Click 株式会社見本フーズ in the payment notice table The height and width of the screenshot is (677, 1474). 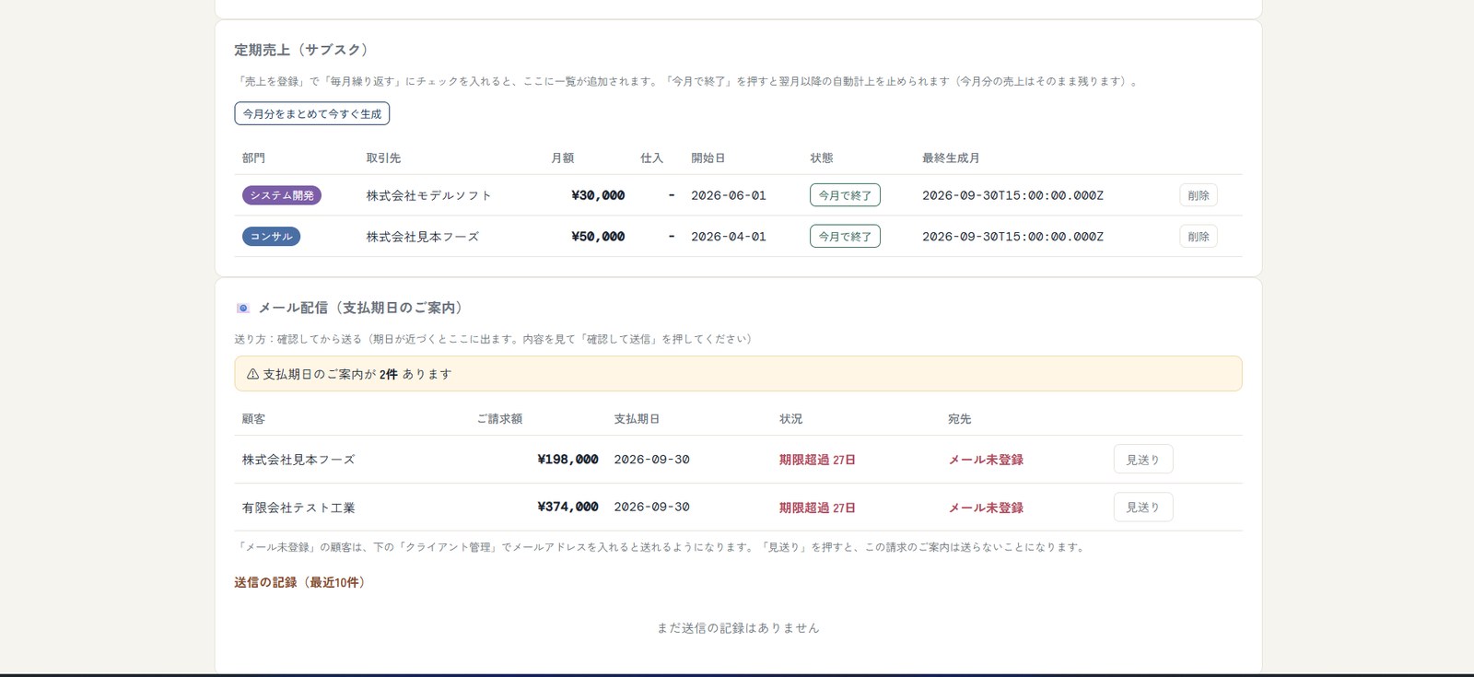(298, 460)
